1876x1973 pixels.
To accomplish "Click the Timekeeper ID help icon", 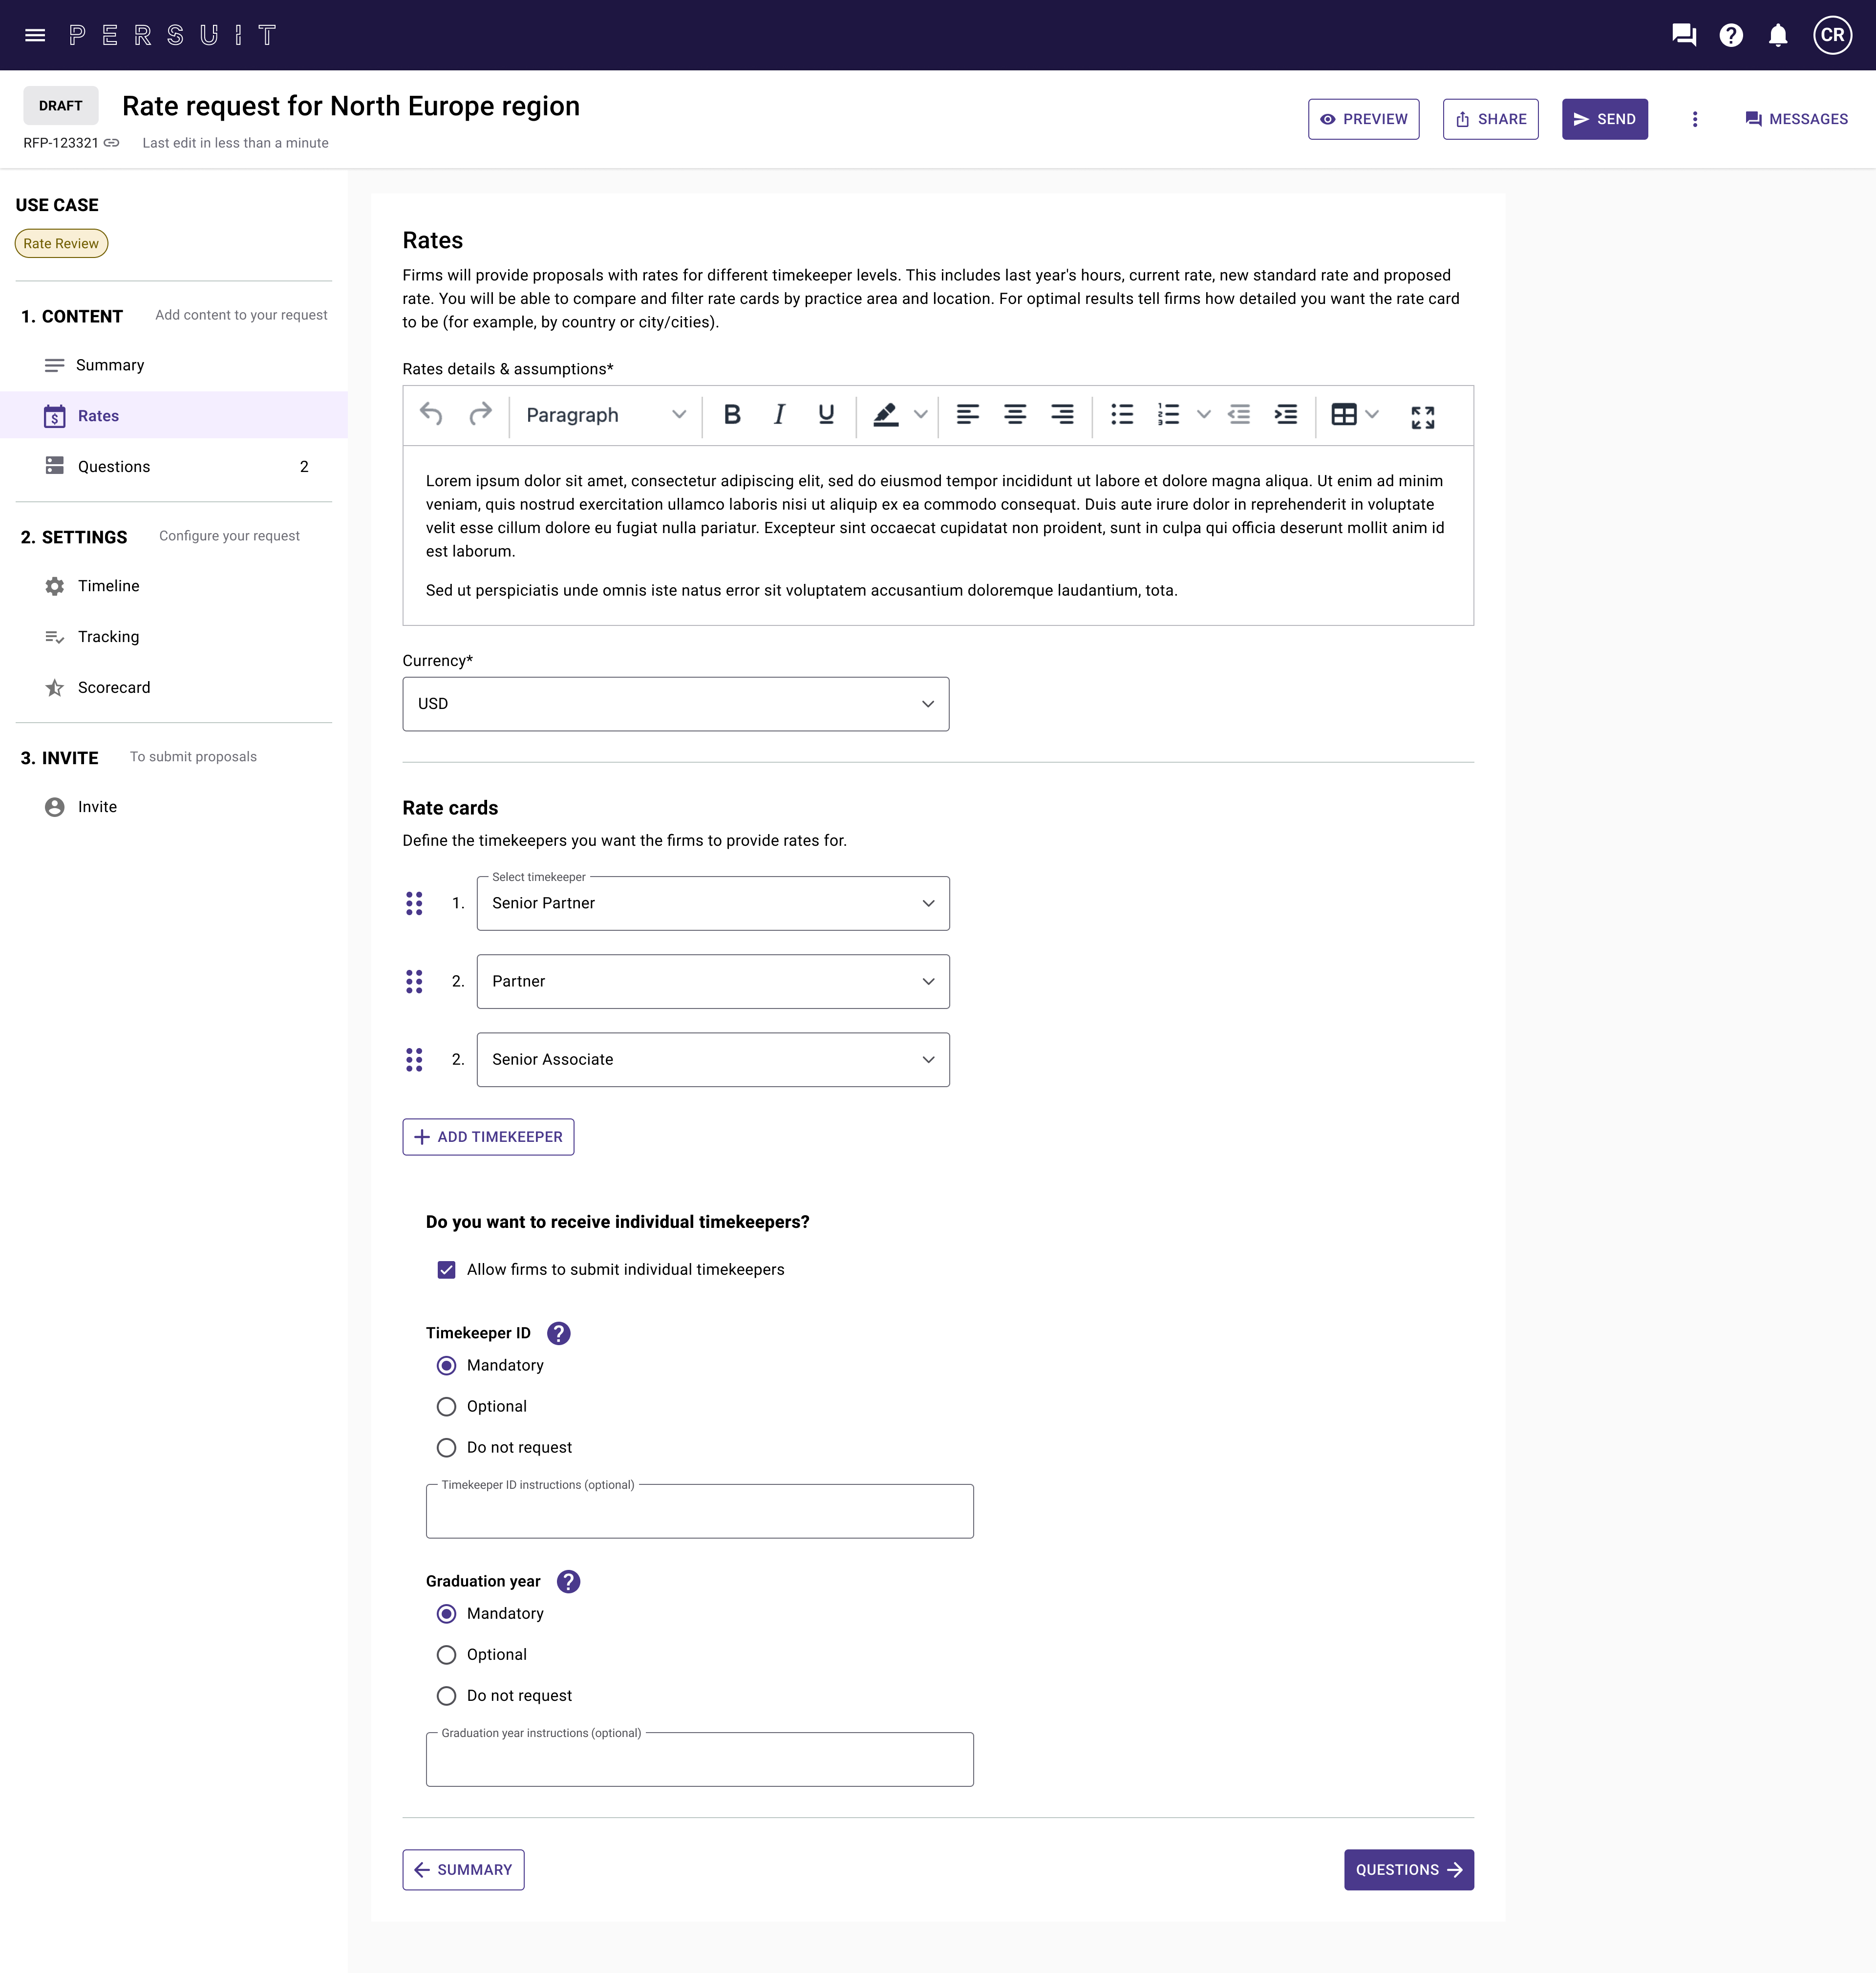I will point(559,1332).
